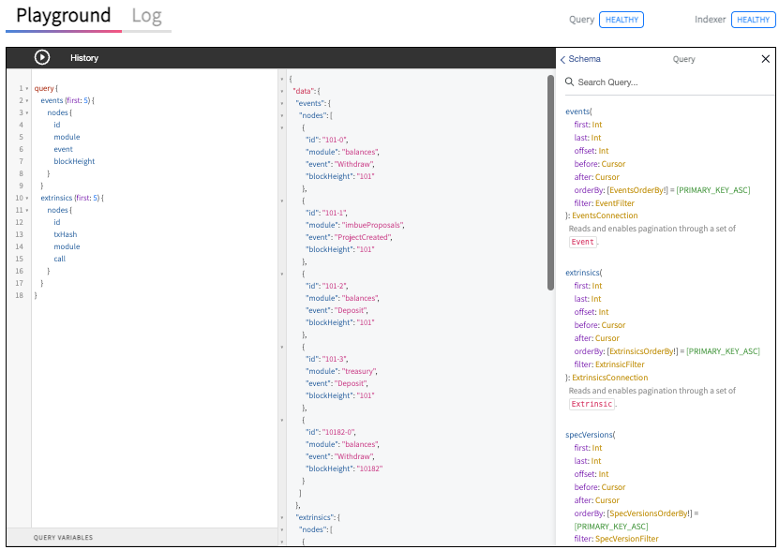Open the History panel
Viewport: 779px width, 550px height.
pyautogui.click(x=84, y=58)
